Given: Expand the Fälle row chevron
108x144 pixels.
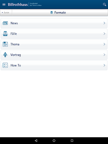Looking at the screenshot, I should tap(104, 33).
